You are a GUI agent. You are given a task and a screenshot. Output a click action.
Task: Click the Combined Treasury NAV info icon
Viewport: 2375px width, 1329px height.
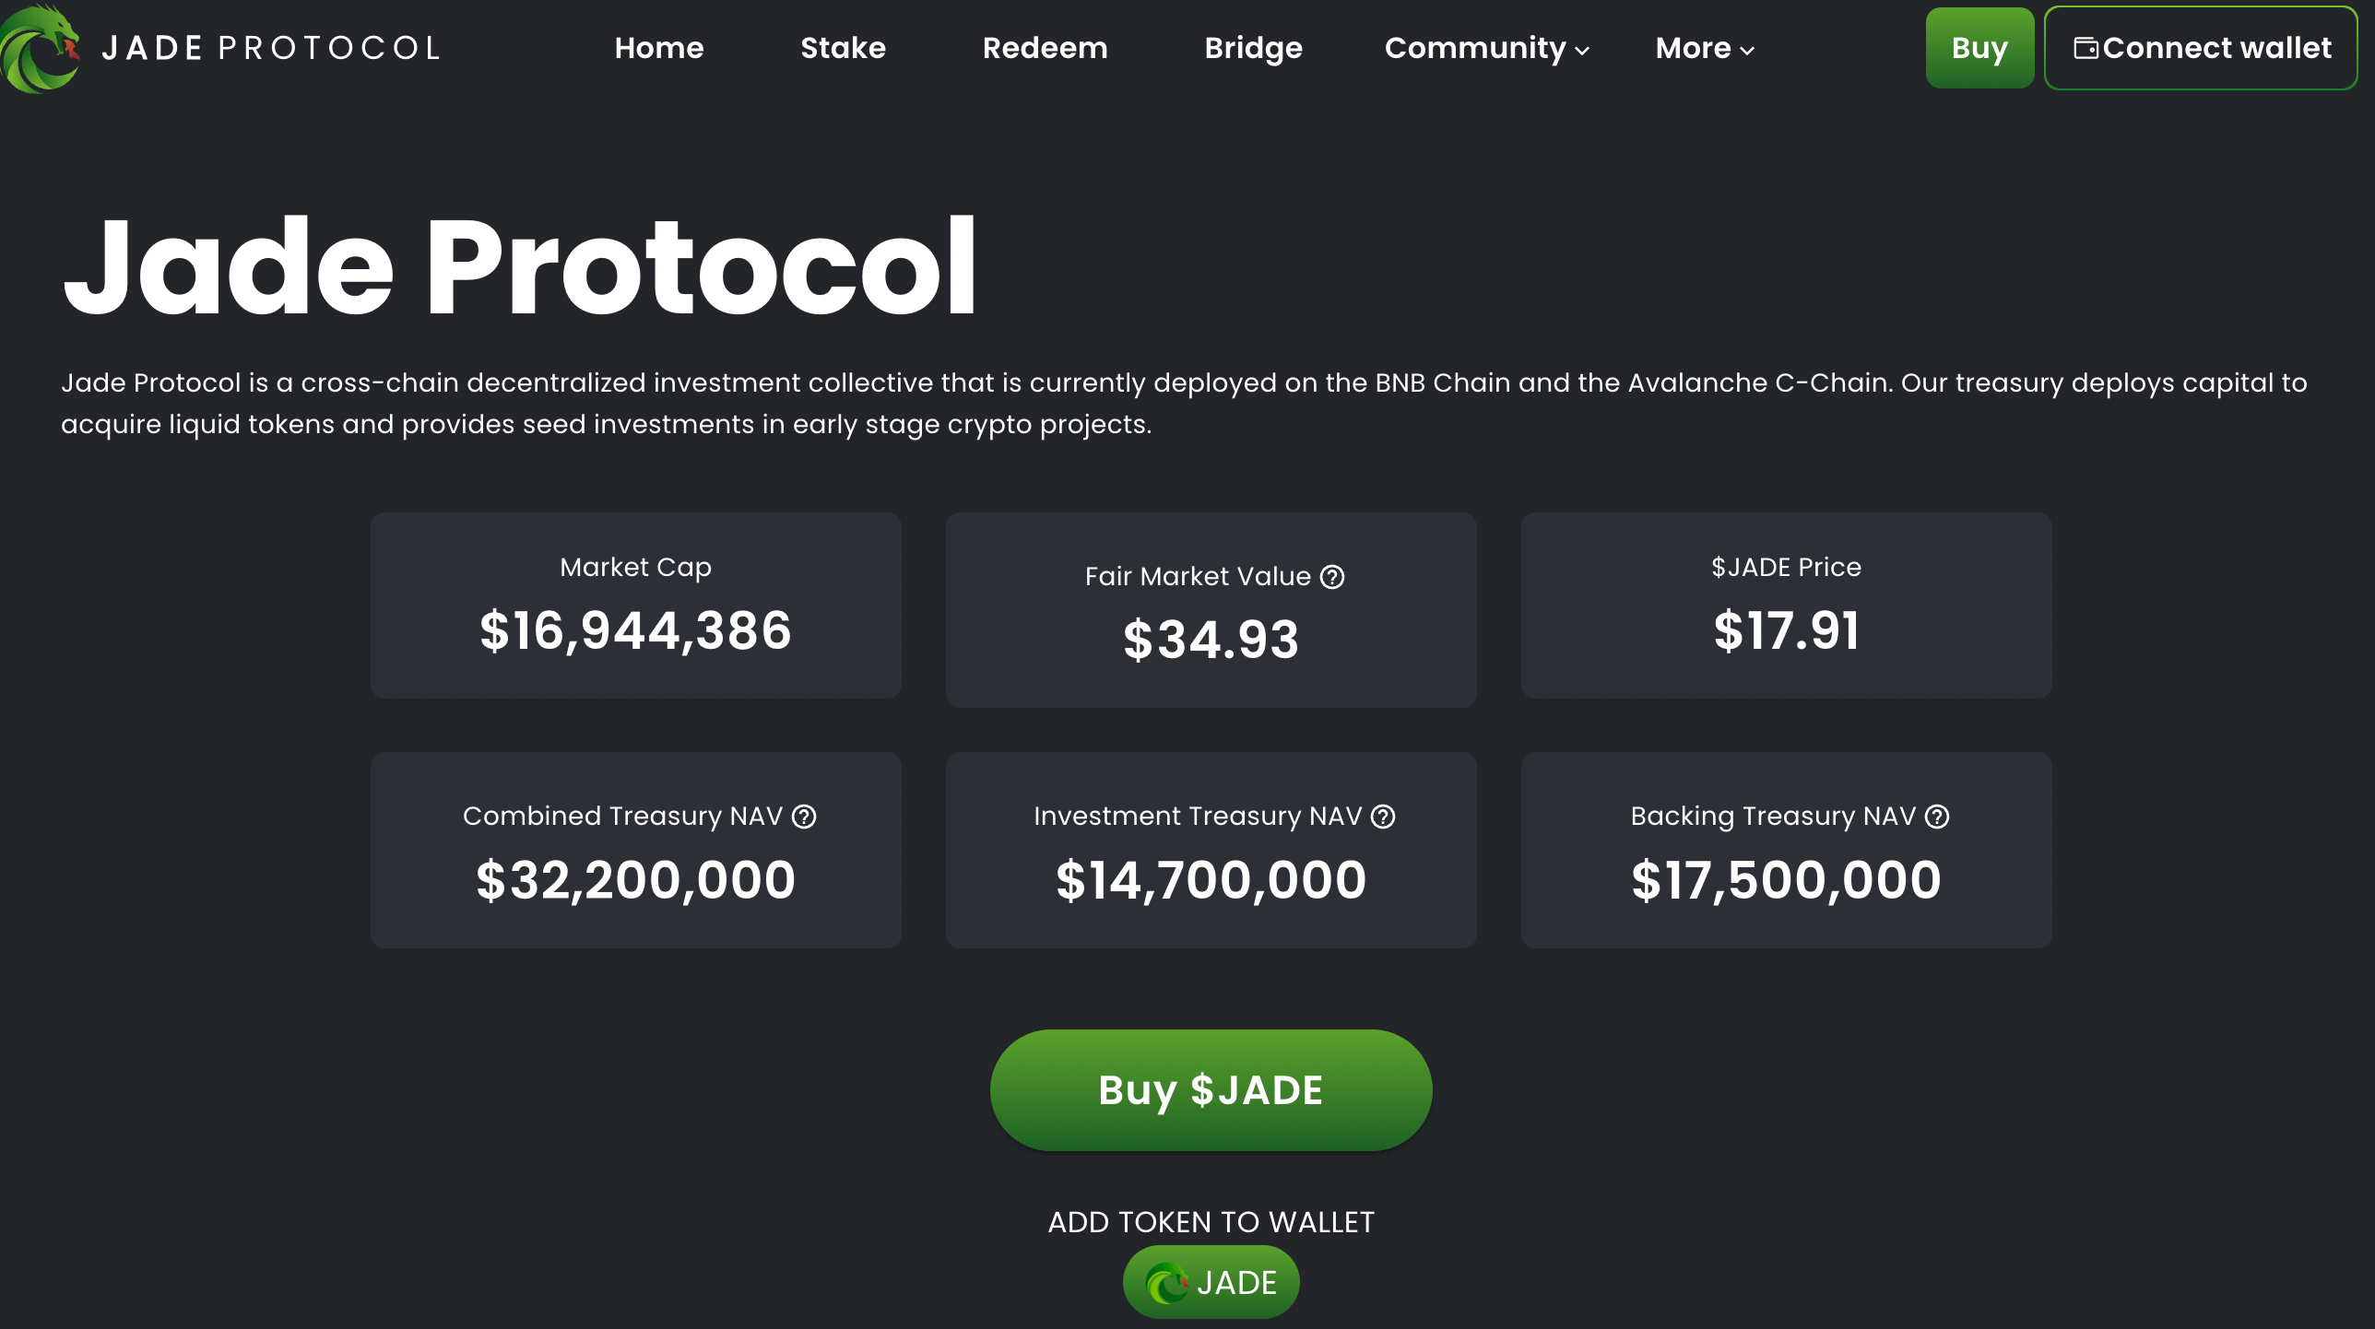(804, 816)
